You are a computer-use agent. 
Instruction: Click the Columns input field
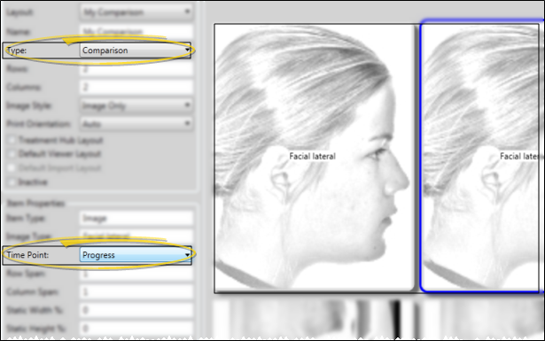tap(136, 87)
